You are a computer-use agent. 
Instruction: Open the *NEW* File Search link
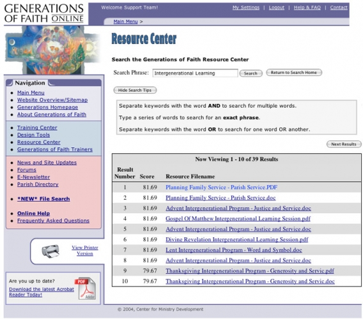pyautogui.click(x=43, y=199)
